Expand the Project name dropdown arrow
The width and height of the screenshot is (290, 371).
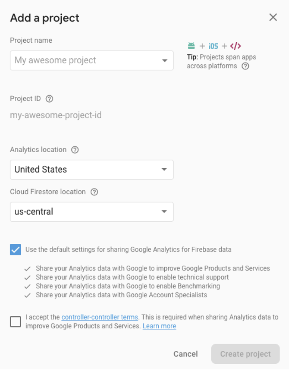165,61
